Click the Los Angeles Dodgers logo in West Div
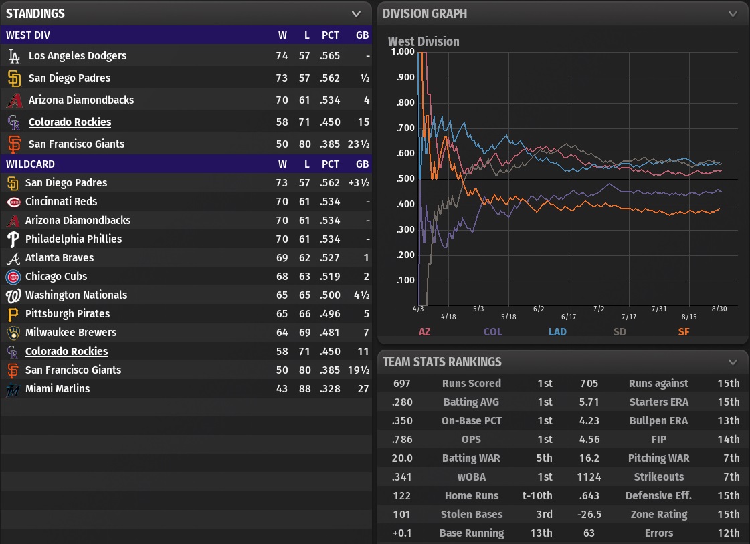Image resolution: width=750 pixels, height=544 pixels. (x=14, y=56)
